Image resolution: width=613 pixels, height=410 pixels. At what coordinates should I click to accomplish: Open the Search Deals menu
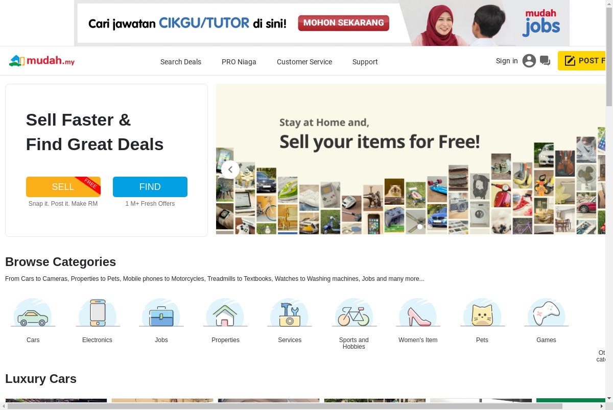181,62
